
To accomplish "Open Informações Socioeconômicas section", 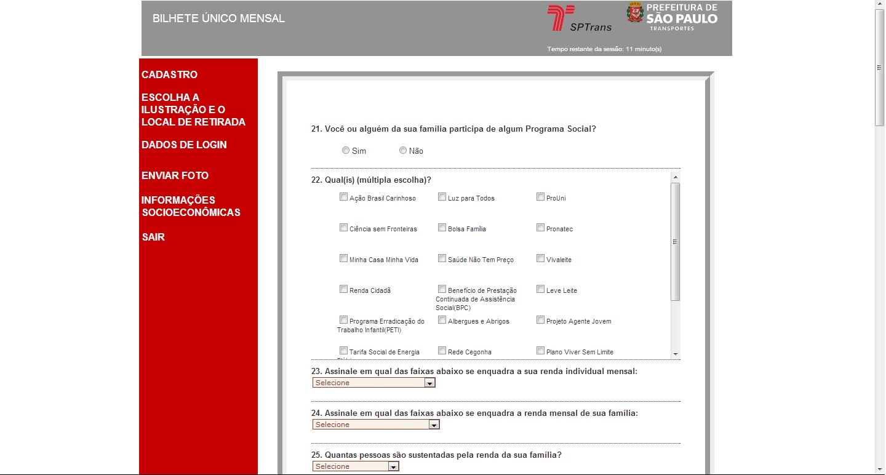I will pyautogui.click(x=190, y=207).
